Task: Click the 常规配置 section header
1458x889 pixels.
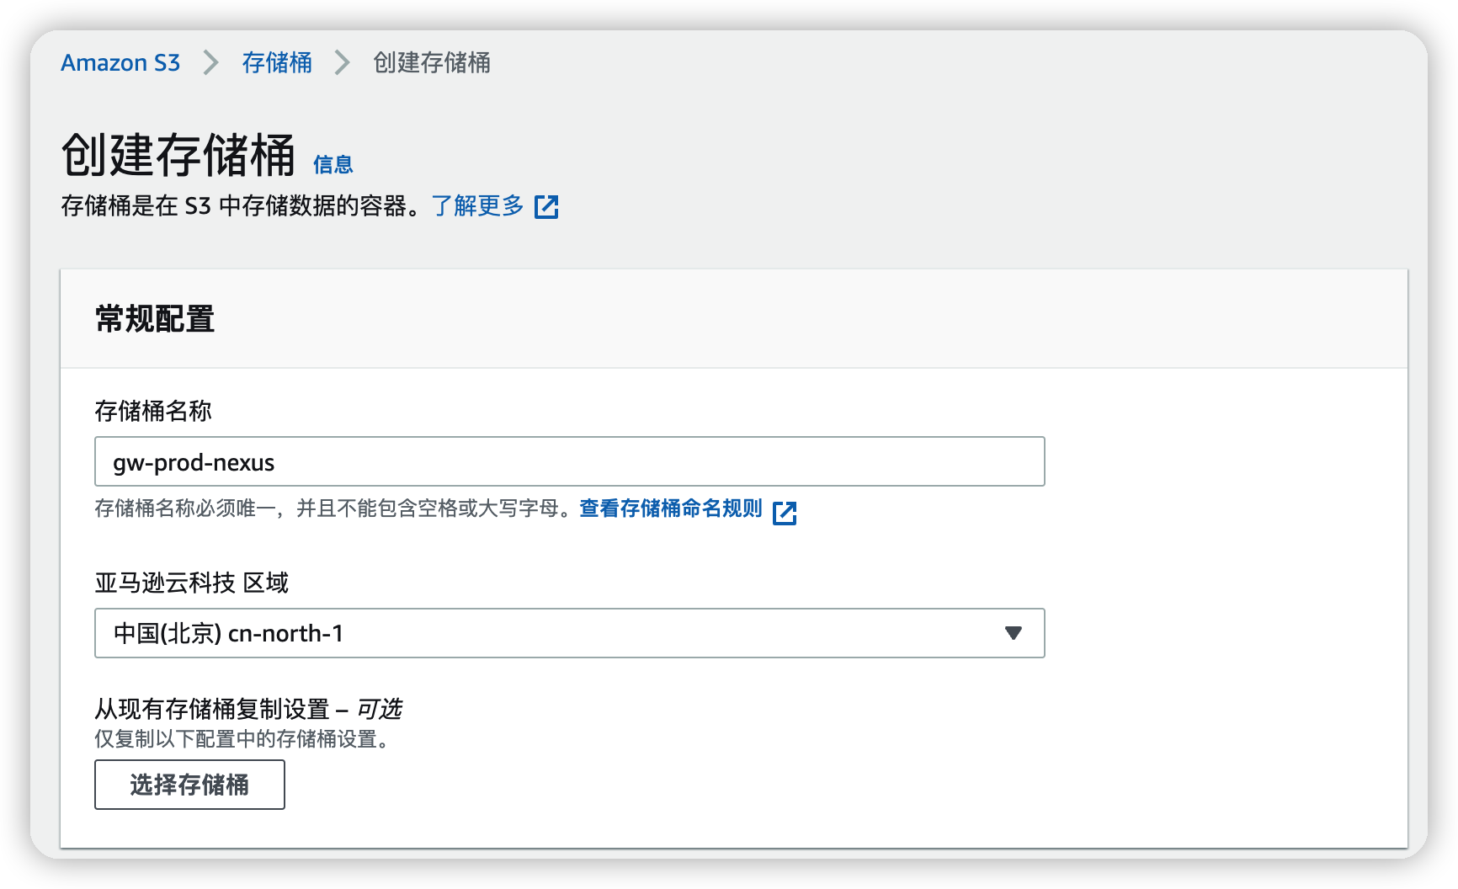Action: pos(155,320)
